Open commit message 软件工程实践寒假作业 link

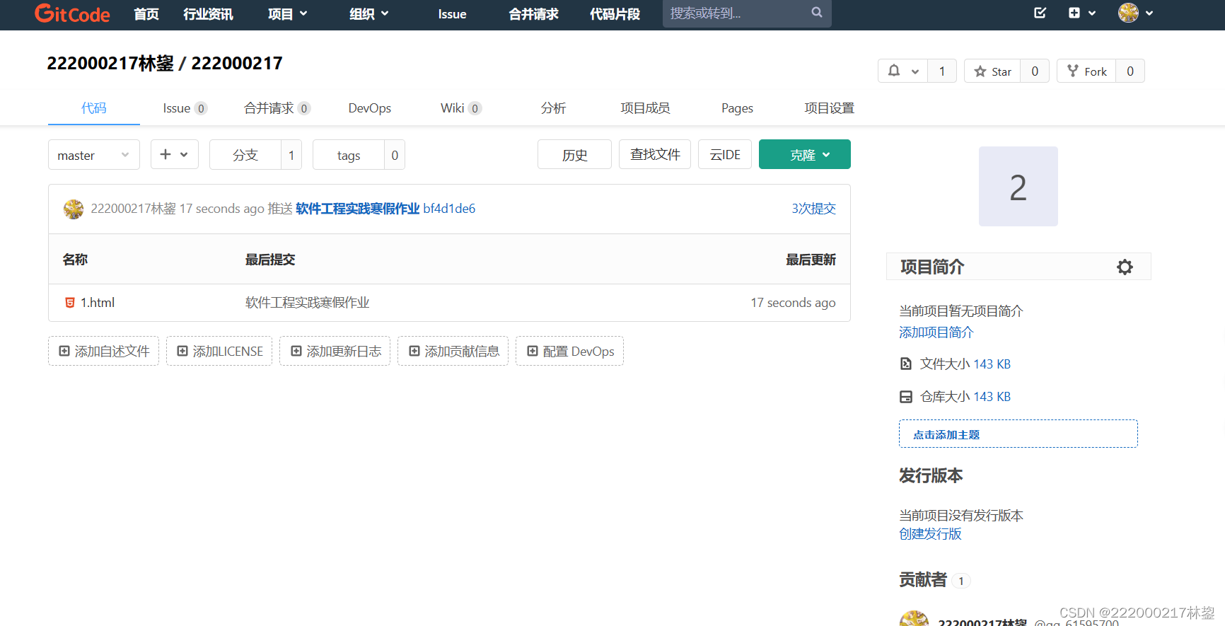[x=358, y=209]
